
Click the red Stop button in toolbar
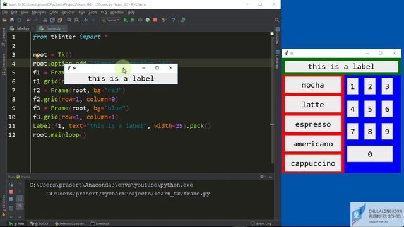point(155,20)
